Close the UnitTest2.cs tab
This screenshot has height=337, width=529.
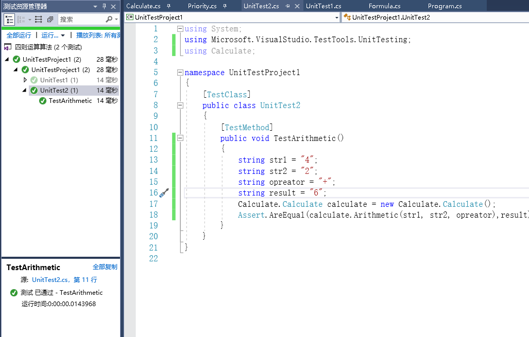pos(297,6)
